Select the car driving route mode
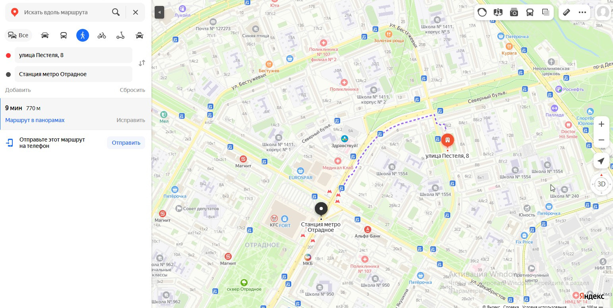 pos(45,35)
